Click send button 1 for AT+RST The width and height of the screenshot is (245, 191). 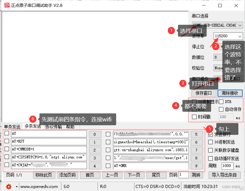tap(95, 142)
